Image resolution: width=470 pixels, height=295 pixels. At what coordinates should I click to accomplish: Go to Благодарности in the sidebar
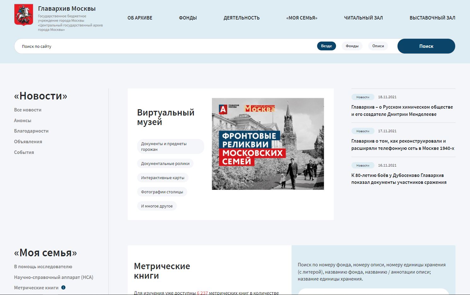31,131
